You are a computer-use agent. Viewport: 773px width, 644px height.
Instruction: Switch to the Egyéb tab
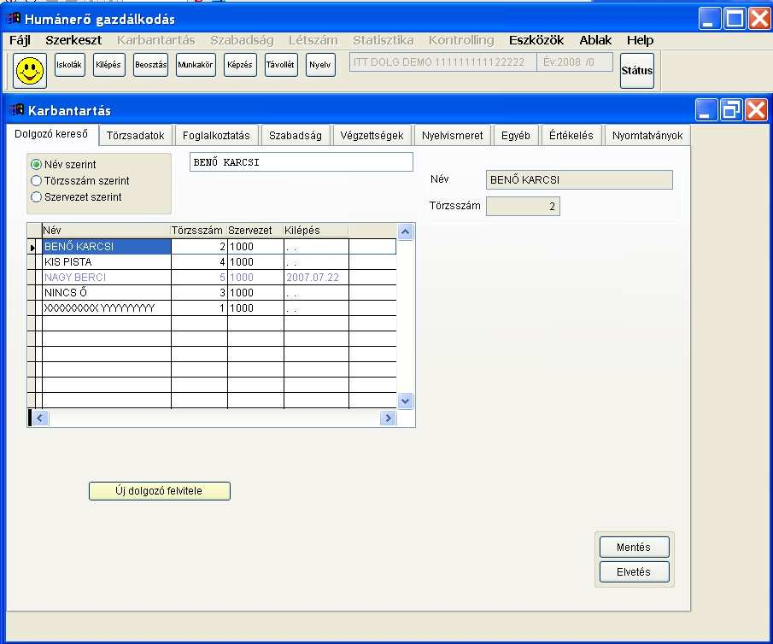(x=516, y=136)
